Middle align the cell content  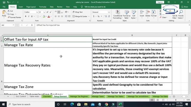pos(59,12)
